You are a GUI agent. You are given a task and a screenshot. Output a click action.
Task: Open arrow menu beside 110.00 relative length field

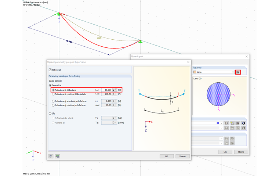(x=116, y=94)
